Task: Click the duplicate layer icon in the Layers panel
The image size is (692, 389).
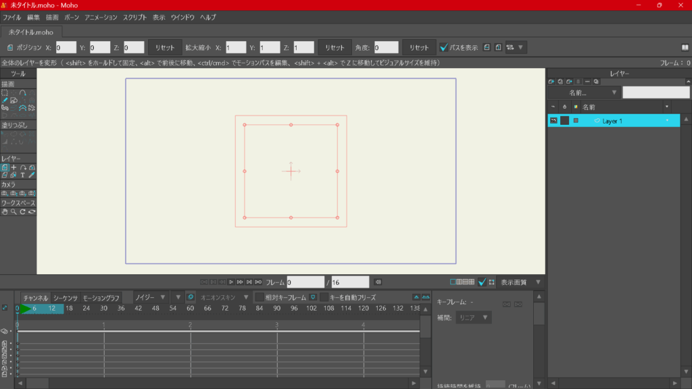Action: pyautogui.click(x=560, y=81)
